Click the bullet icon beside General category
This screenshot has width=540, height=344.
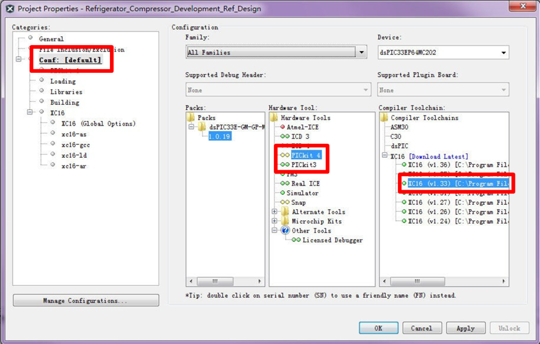click(x=30, y=37)
